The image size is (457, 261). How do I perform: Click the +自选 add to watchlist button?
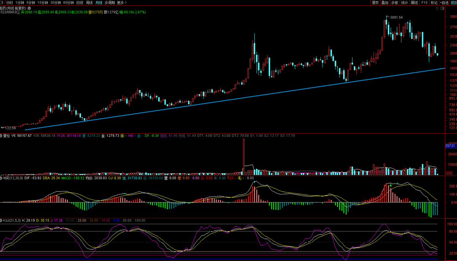click(x=444, y=3)
